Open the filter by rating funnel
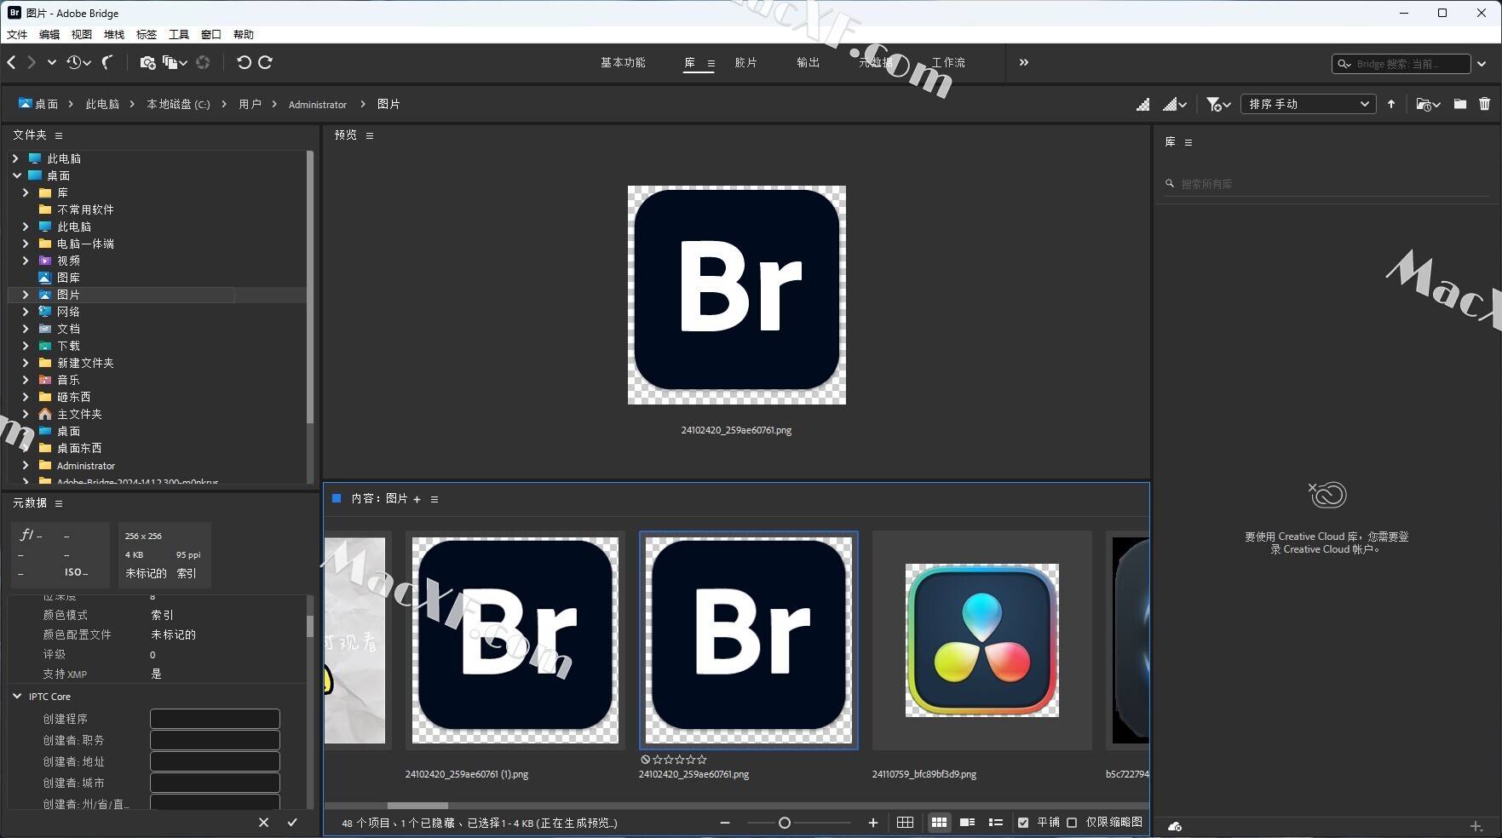1502x838 pixels. coord(1218,104)
